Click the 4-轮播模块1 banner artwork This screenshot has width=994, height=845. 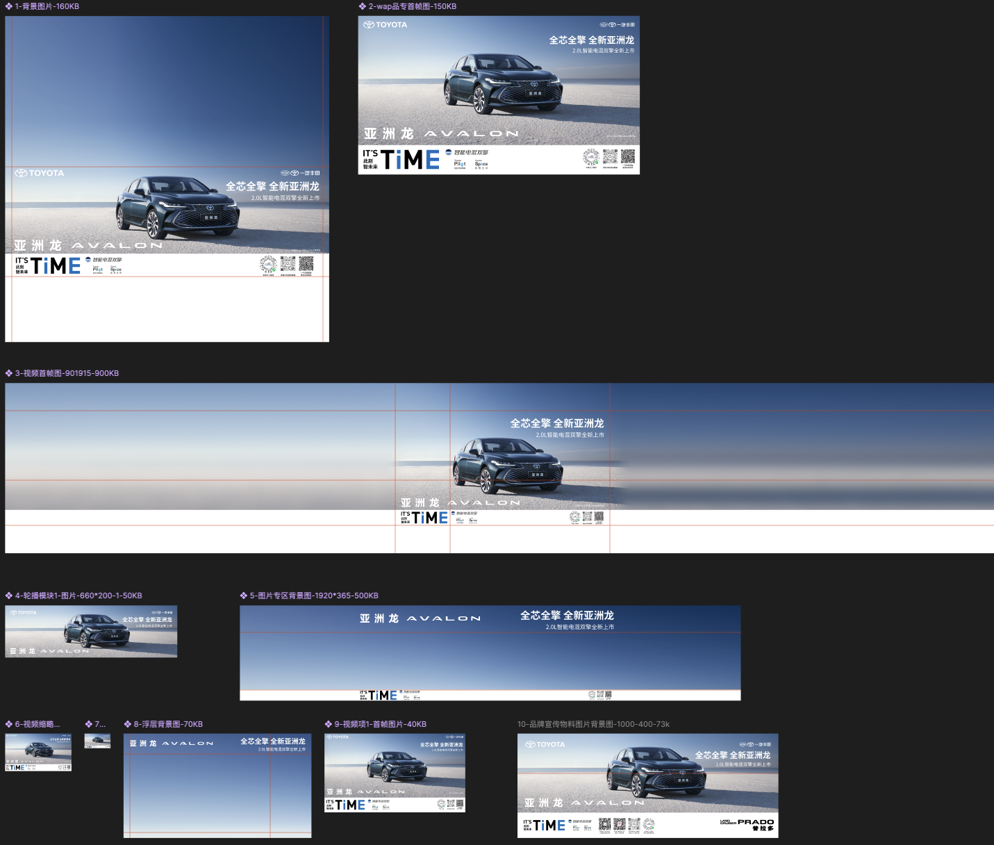tap(91, 631)
